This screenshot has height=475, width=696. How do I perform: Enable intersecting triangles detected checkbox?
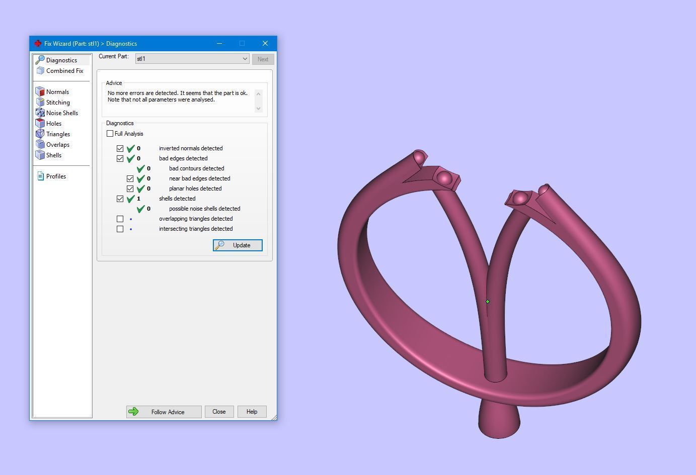point(120,229)
